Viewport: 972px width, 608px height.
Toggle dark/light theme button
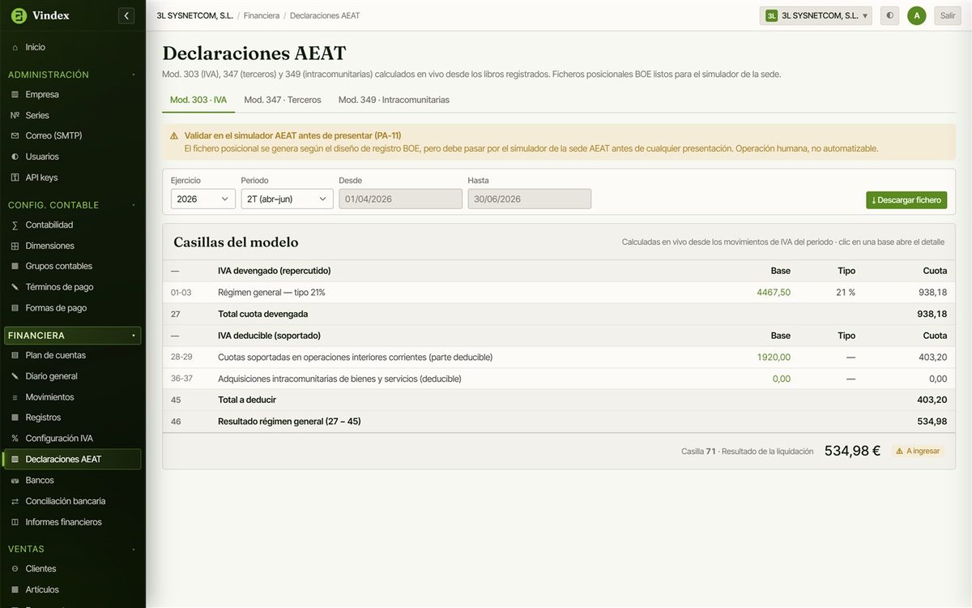point(890,15)
